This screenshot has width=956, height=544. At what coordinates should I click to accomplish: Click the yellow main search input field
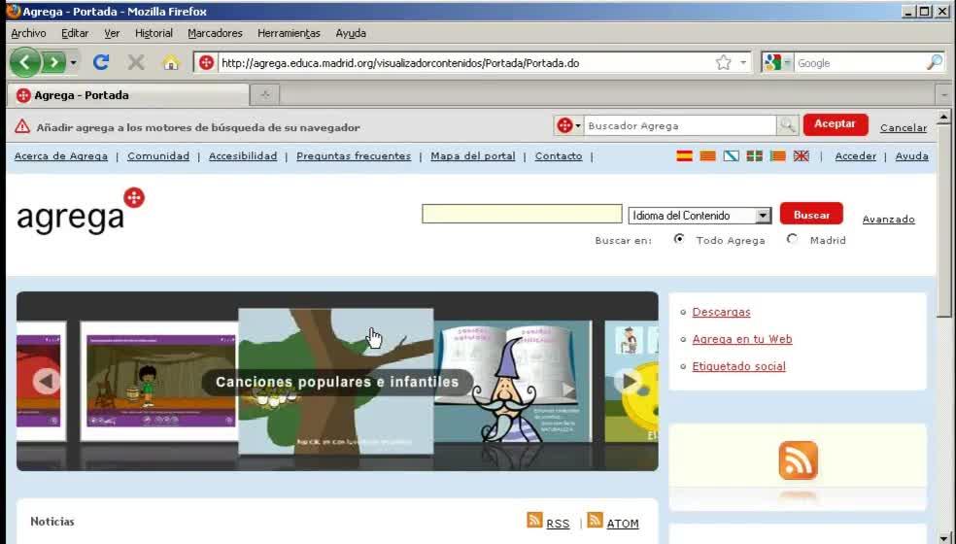coord(522,214)
